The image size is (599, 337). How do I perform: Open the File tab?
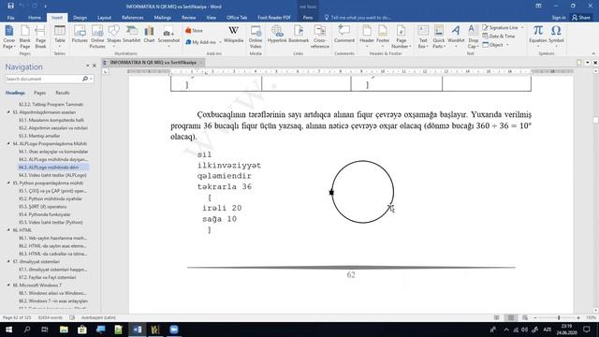click(x=10, y=18)
